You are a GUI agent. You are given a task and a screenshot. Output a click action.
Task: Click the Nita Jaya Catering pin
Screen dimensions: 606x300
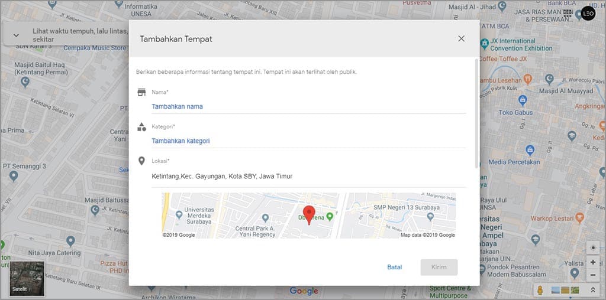tap(70, 241)
